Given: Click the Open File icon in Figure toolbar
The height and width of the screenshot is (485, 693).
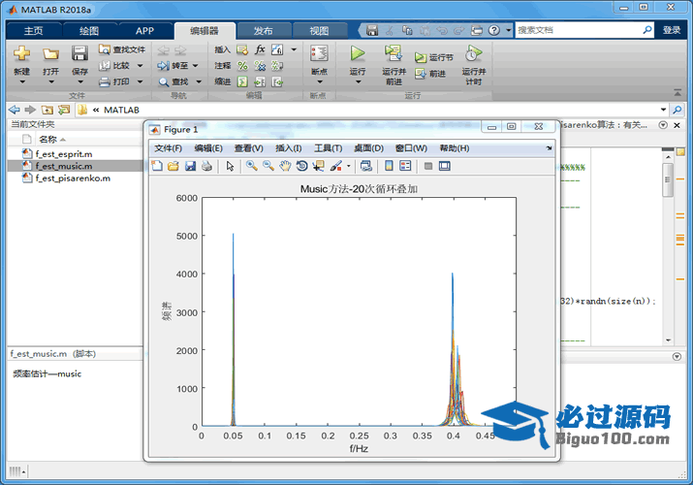Looking at the screenshot, I should tap(173, 166).
